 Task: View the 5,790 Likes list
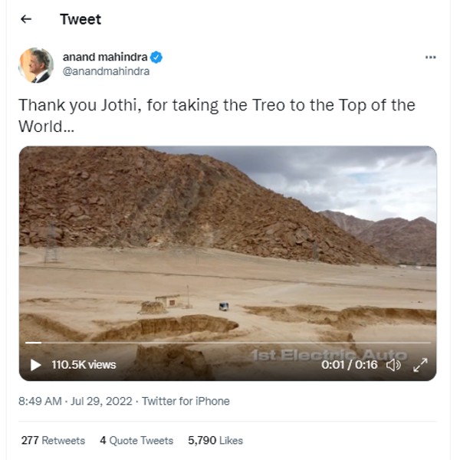(x=215, y=440)
